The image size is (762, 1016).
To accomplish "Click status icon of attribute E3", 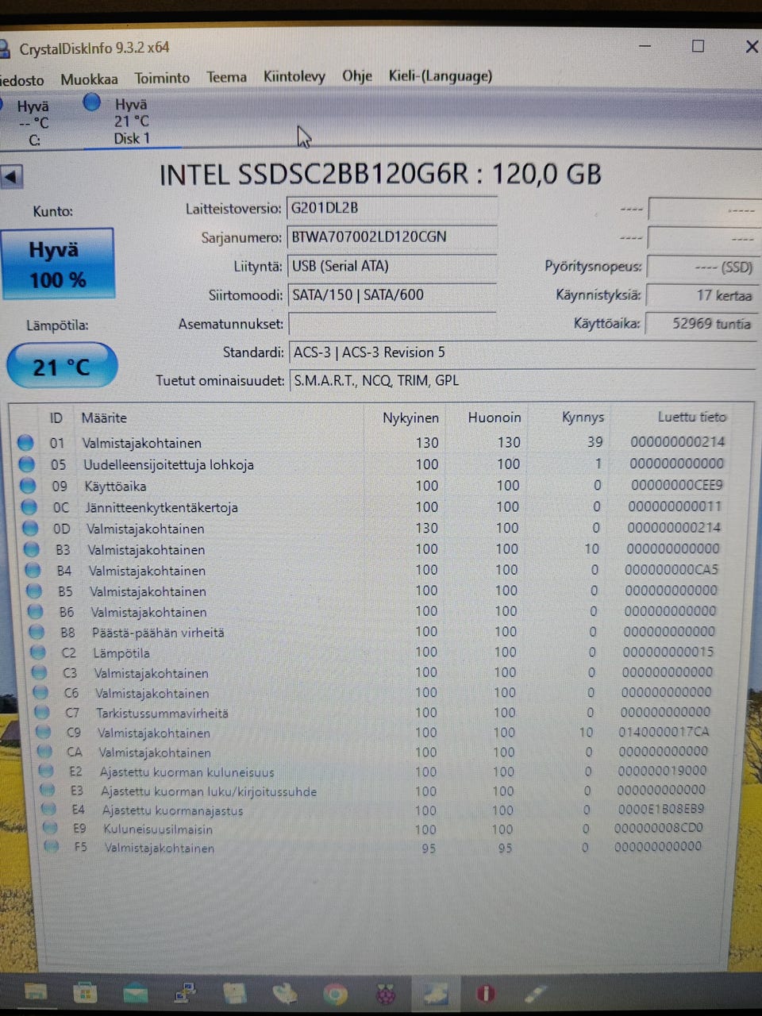I will click(48, 791).
